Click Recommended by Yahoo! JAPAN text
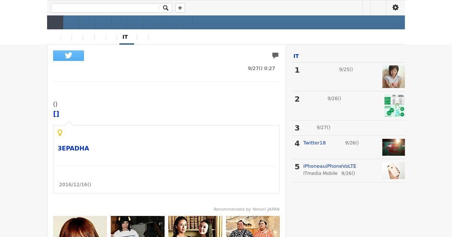This screenshot has width=452, height=237. coord(246,209)
